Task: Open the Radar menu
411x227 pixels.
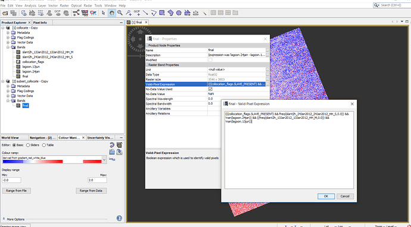Action: [88, 5]
